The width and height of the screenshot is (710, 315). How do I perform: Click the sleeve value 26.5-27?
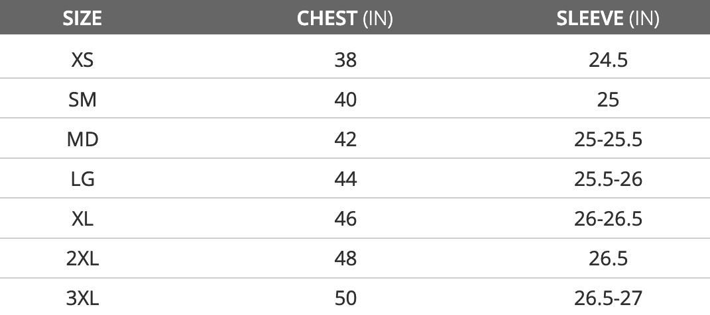click(608, 298)
